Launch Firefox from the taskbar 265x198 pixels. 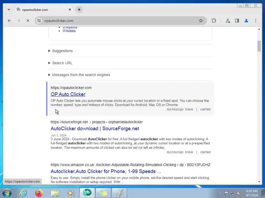(x=39, y=193)
